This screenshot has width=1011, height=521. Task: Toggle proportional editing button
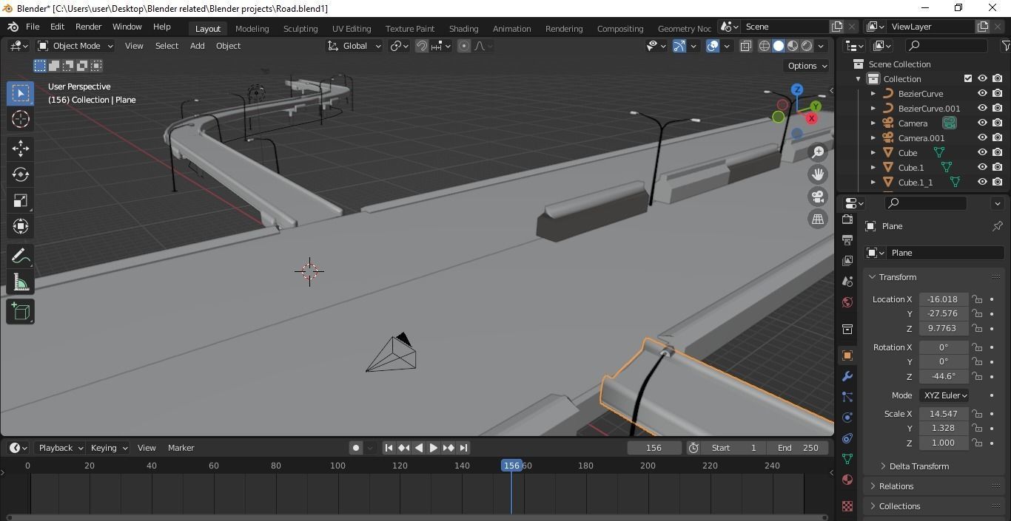(464, 46)
